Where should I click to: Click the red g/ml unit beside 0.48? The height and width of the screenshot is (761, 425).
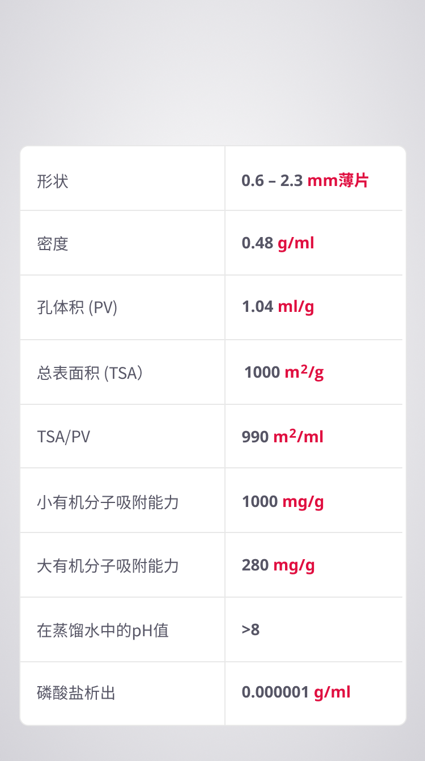coord(296,243)
